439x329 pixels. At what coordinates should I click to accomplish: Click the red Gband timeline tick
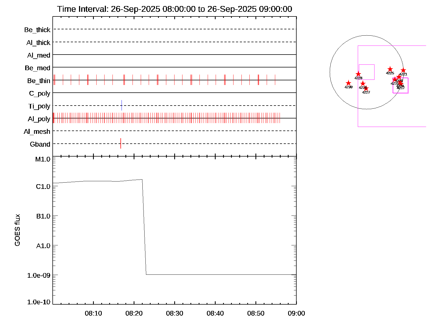tap(121, 143)
